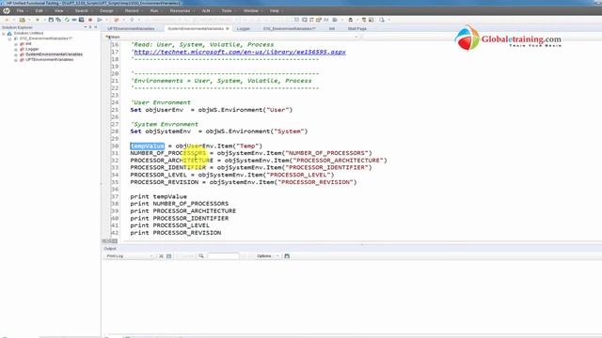Switch to the Init tab
602x338 pixels.
tap(332, 29)
